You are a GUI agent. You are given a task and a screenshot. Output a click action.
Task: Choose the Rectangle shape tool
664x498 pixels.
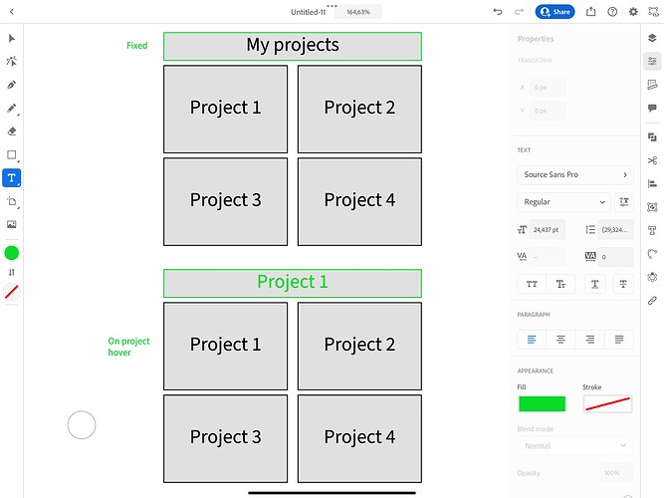12,155
